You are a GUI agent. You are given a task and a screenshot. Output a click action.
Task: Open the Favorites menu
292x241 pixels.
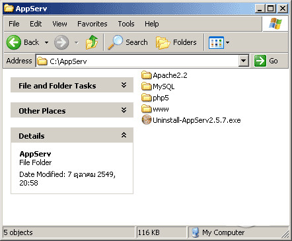(x=92, y=24)
